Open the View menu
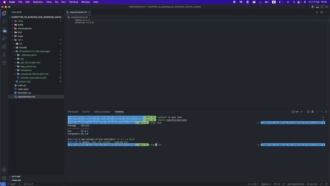This screenshot has width=330, height=186. pos(49,2)
